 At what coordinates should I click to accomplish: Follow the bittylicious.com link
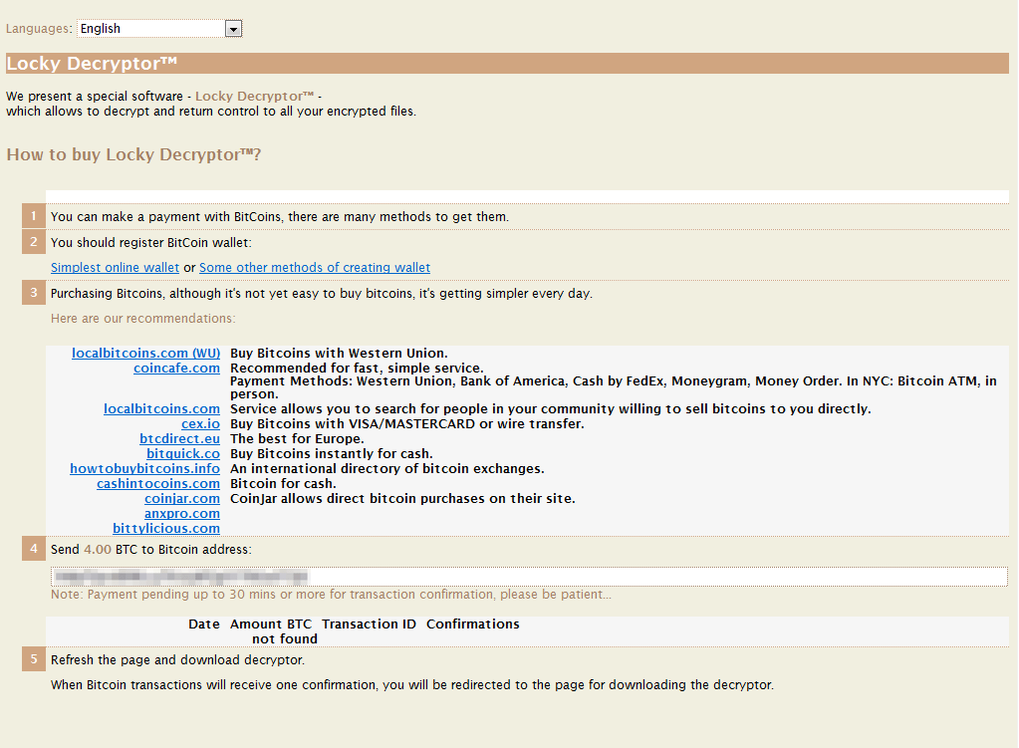click(x=166, y=529)
